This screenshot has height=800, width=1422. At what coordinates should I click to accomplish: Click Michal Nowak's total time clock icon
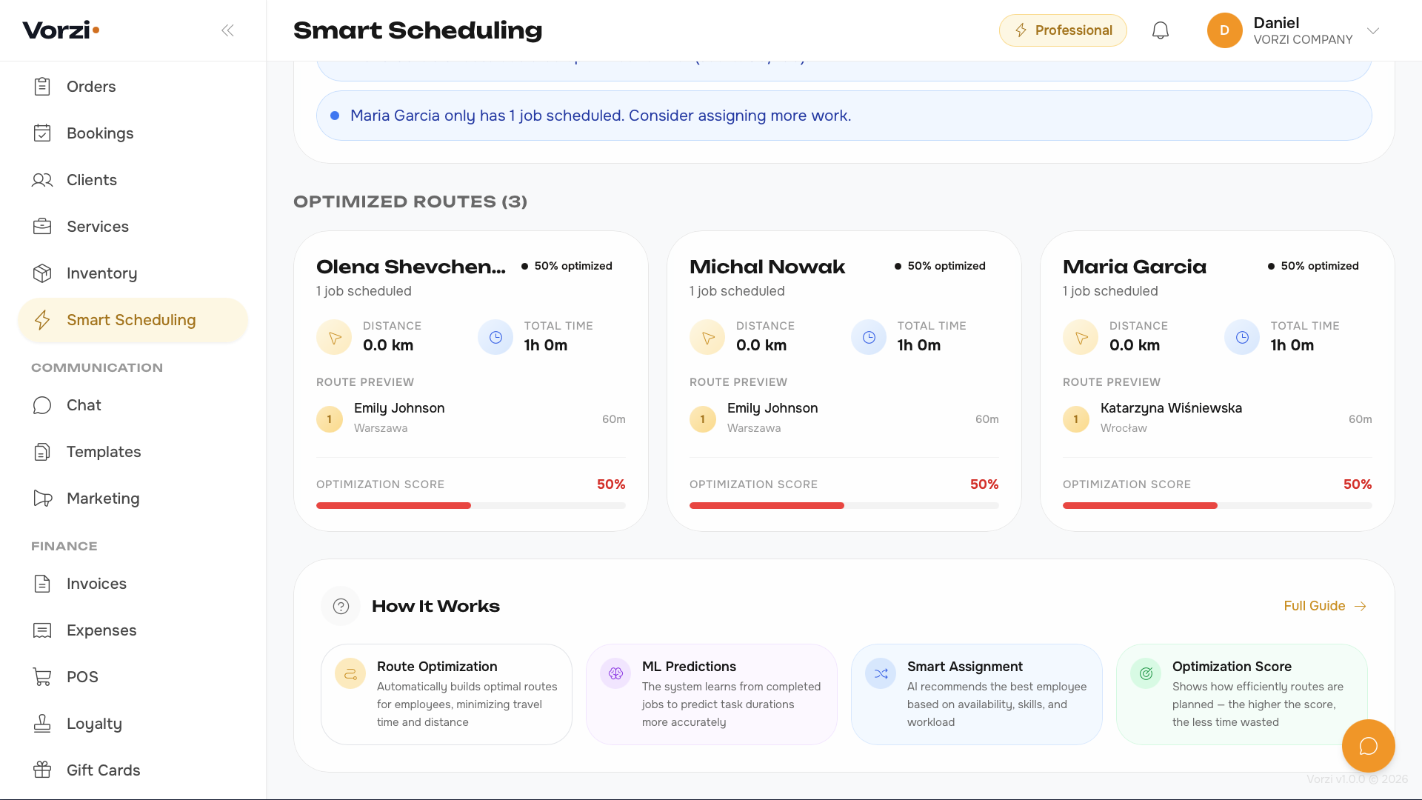pos(869,337)
